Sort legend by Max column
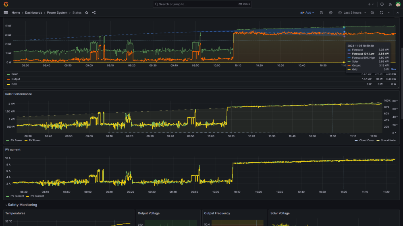Screen dimensions: 403x226 (393, 69)
